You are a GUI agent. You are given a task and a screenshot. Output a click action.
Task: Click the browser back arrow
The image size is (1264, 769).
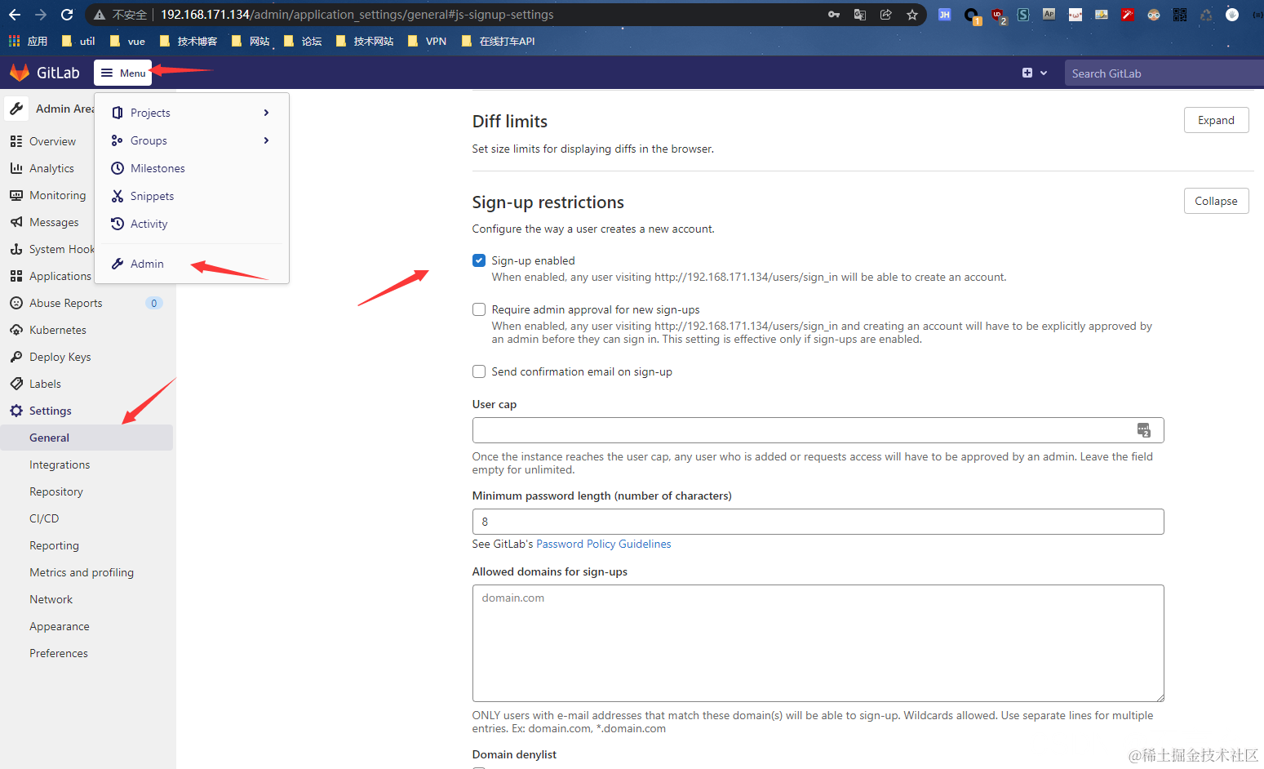click(15, 15)
